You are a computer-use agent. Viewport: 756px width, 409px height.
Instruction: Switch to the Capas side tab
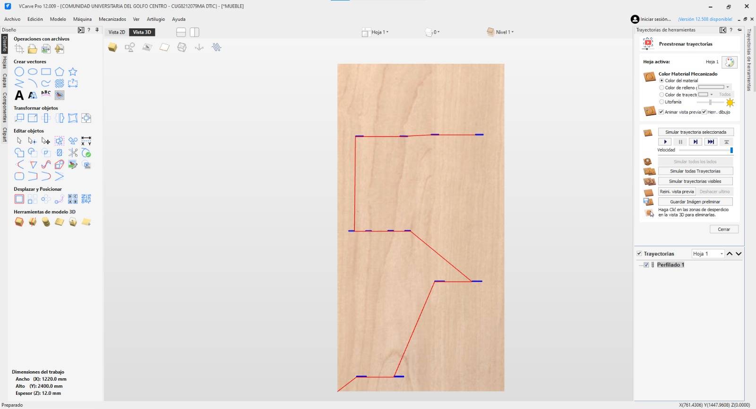(x=5, y=80)
